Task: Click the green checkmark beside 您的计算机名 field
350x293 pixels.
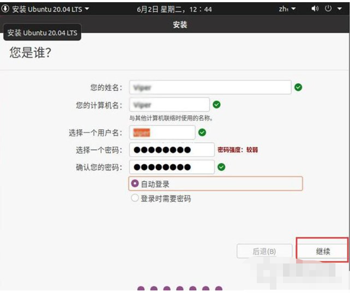Action: click(217, 105)
